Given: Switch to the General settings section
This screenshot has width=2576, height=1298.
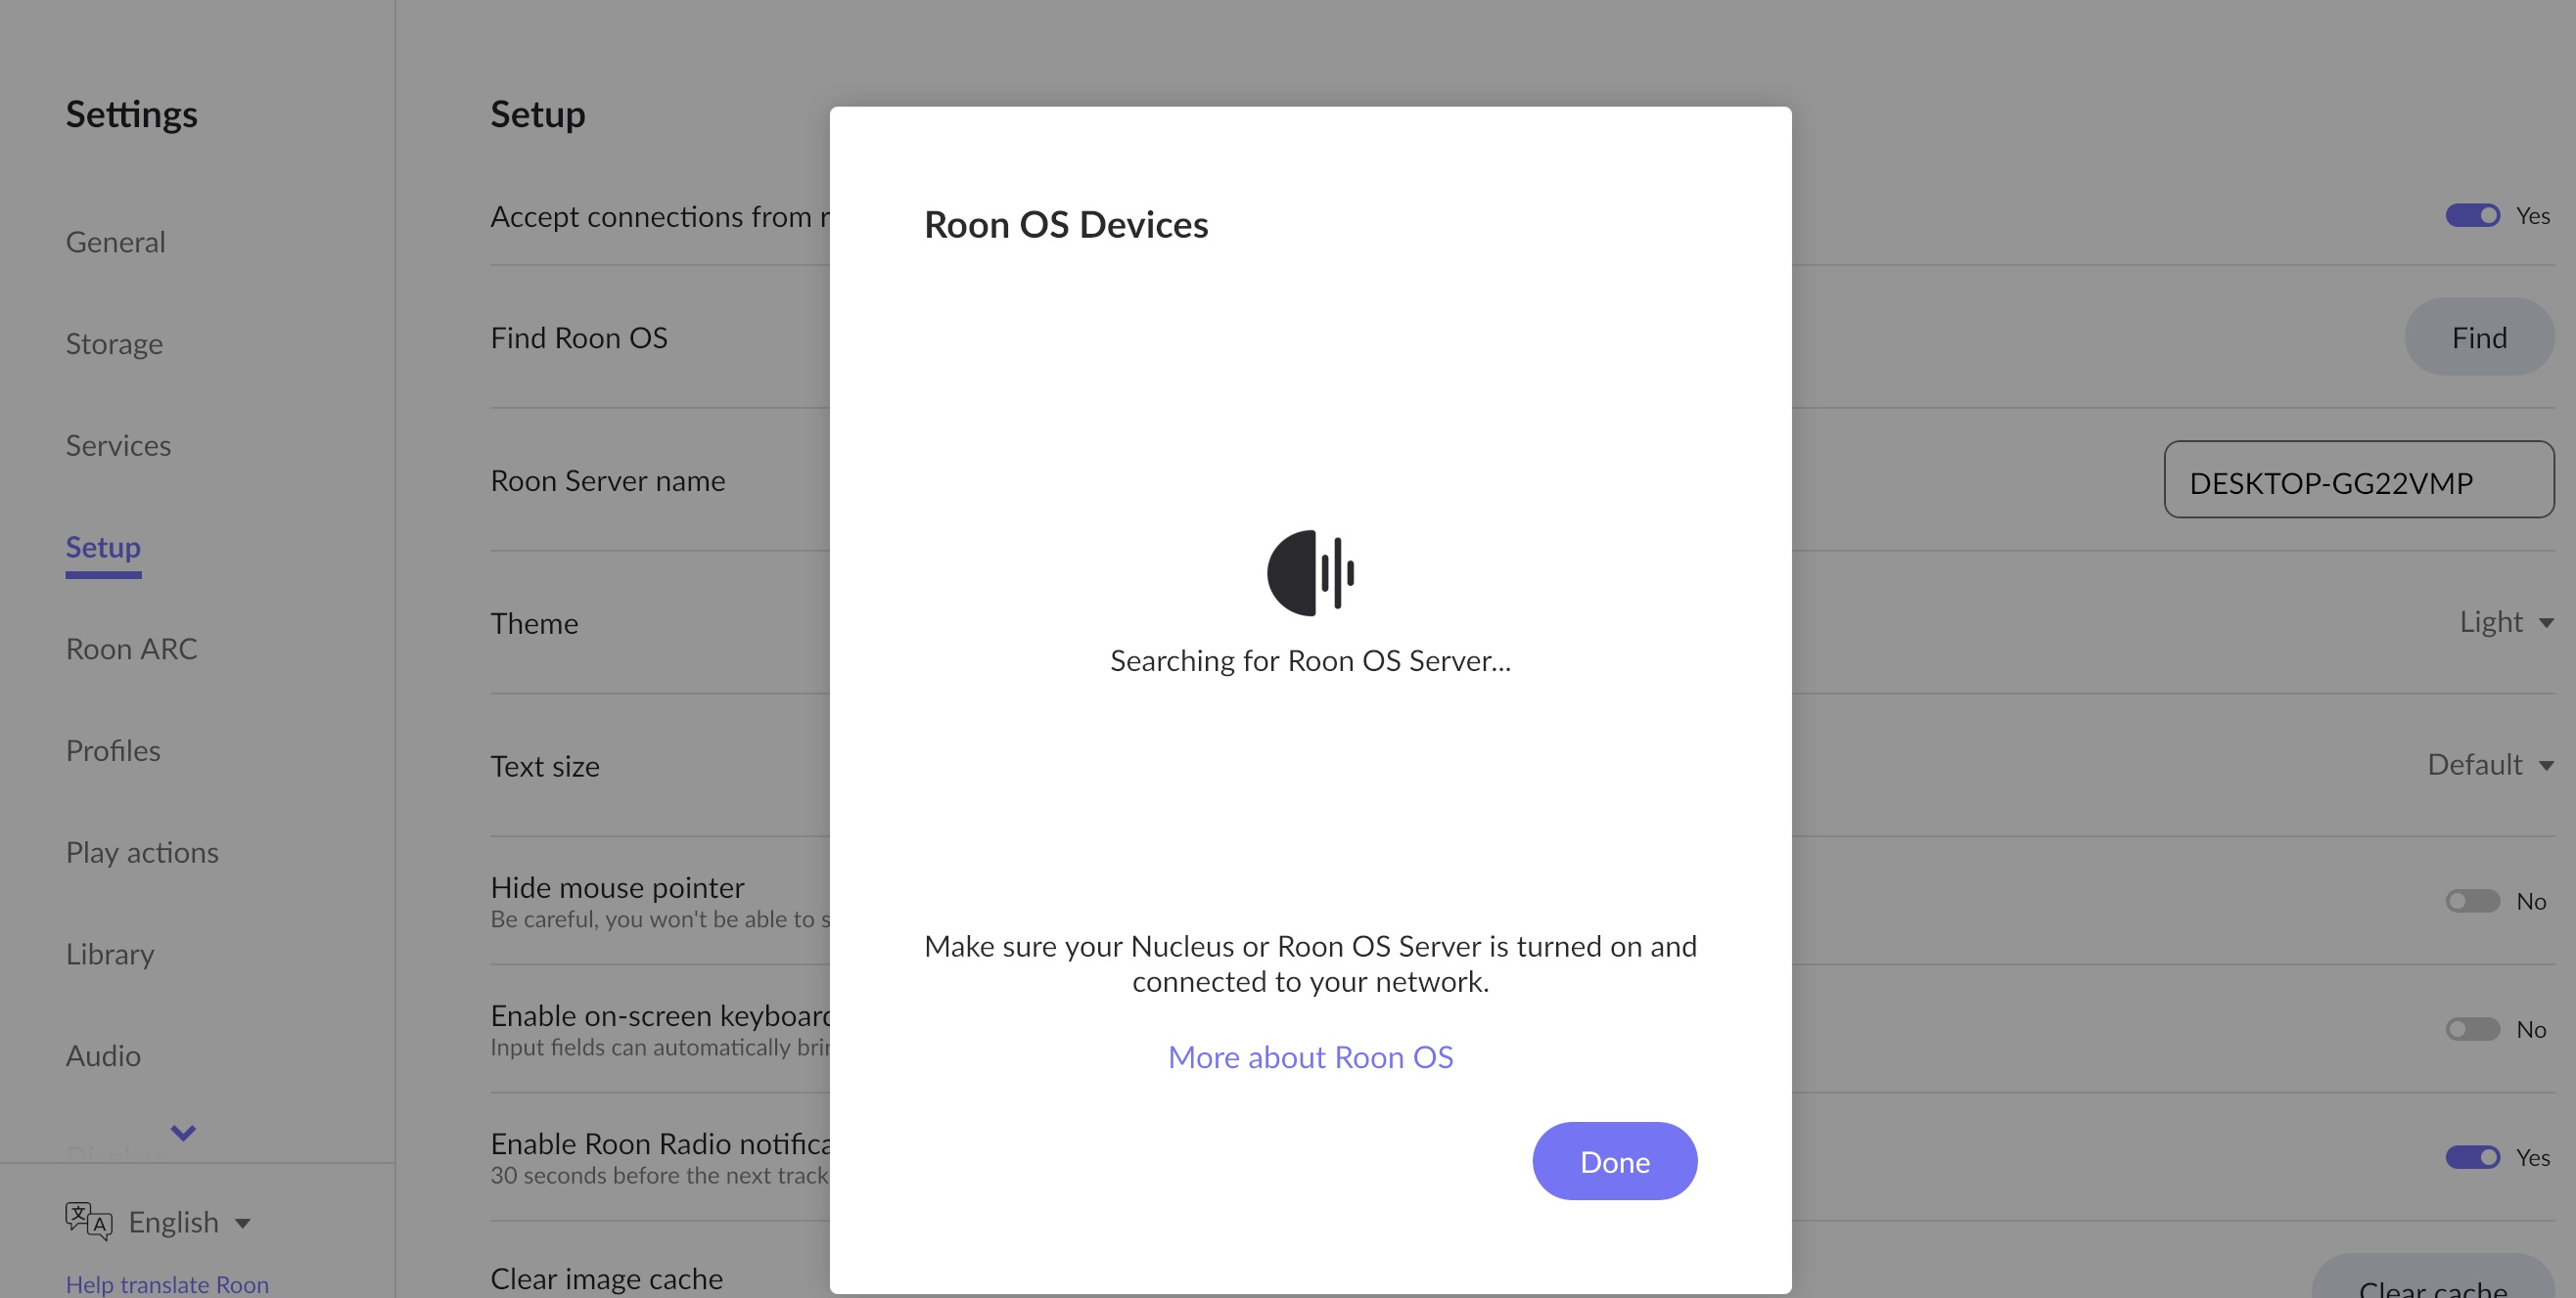Looking at the screenshot, I should 114,241.
